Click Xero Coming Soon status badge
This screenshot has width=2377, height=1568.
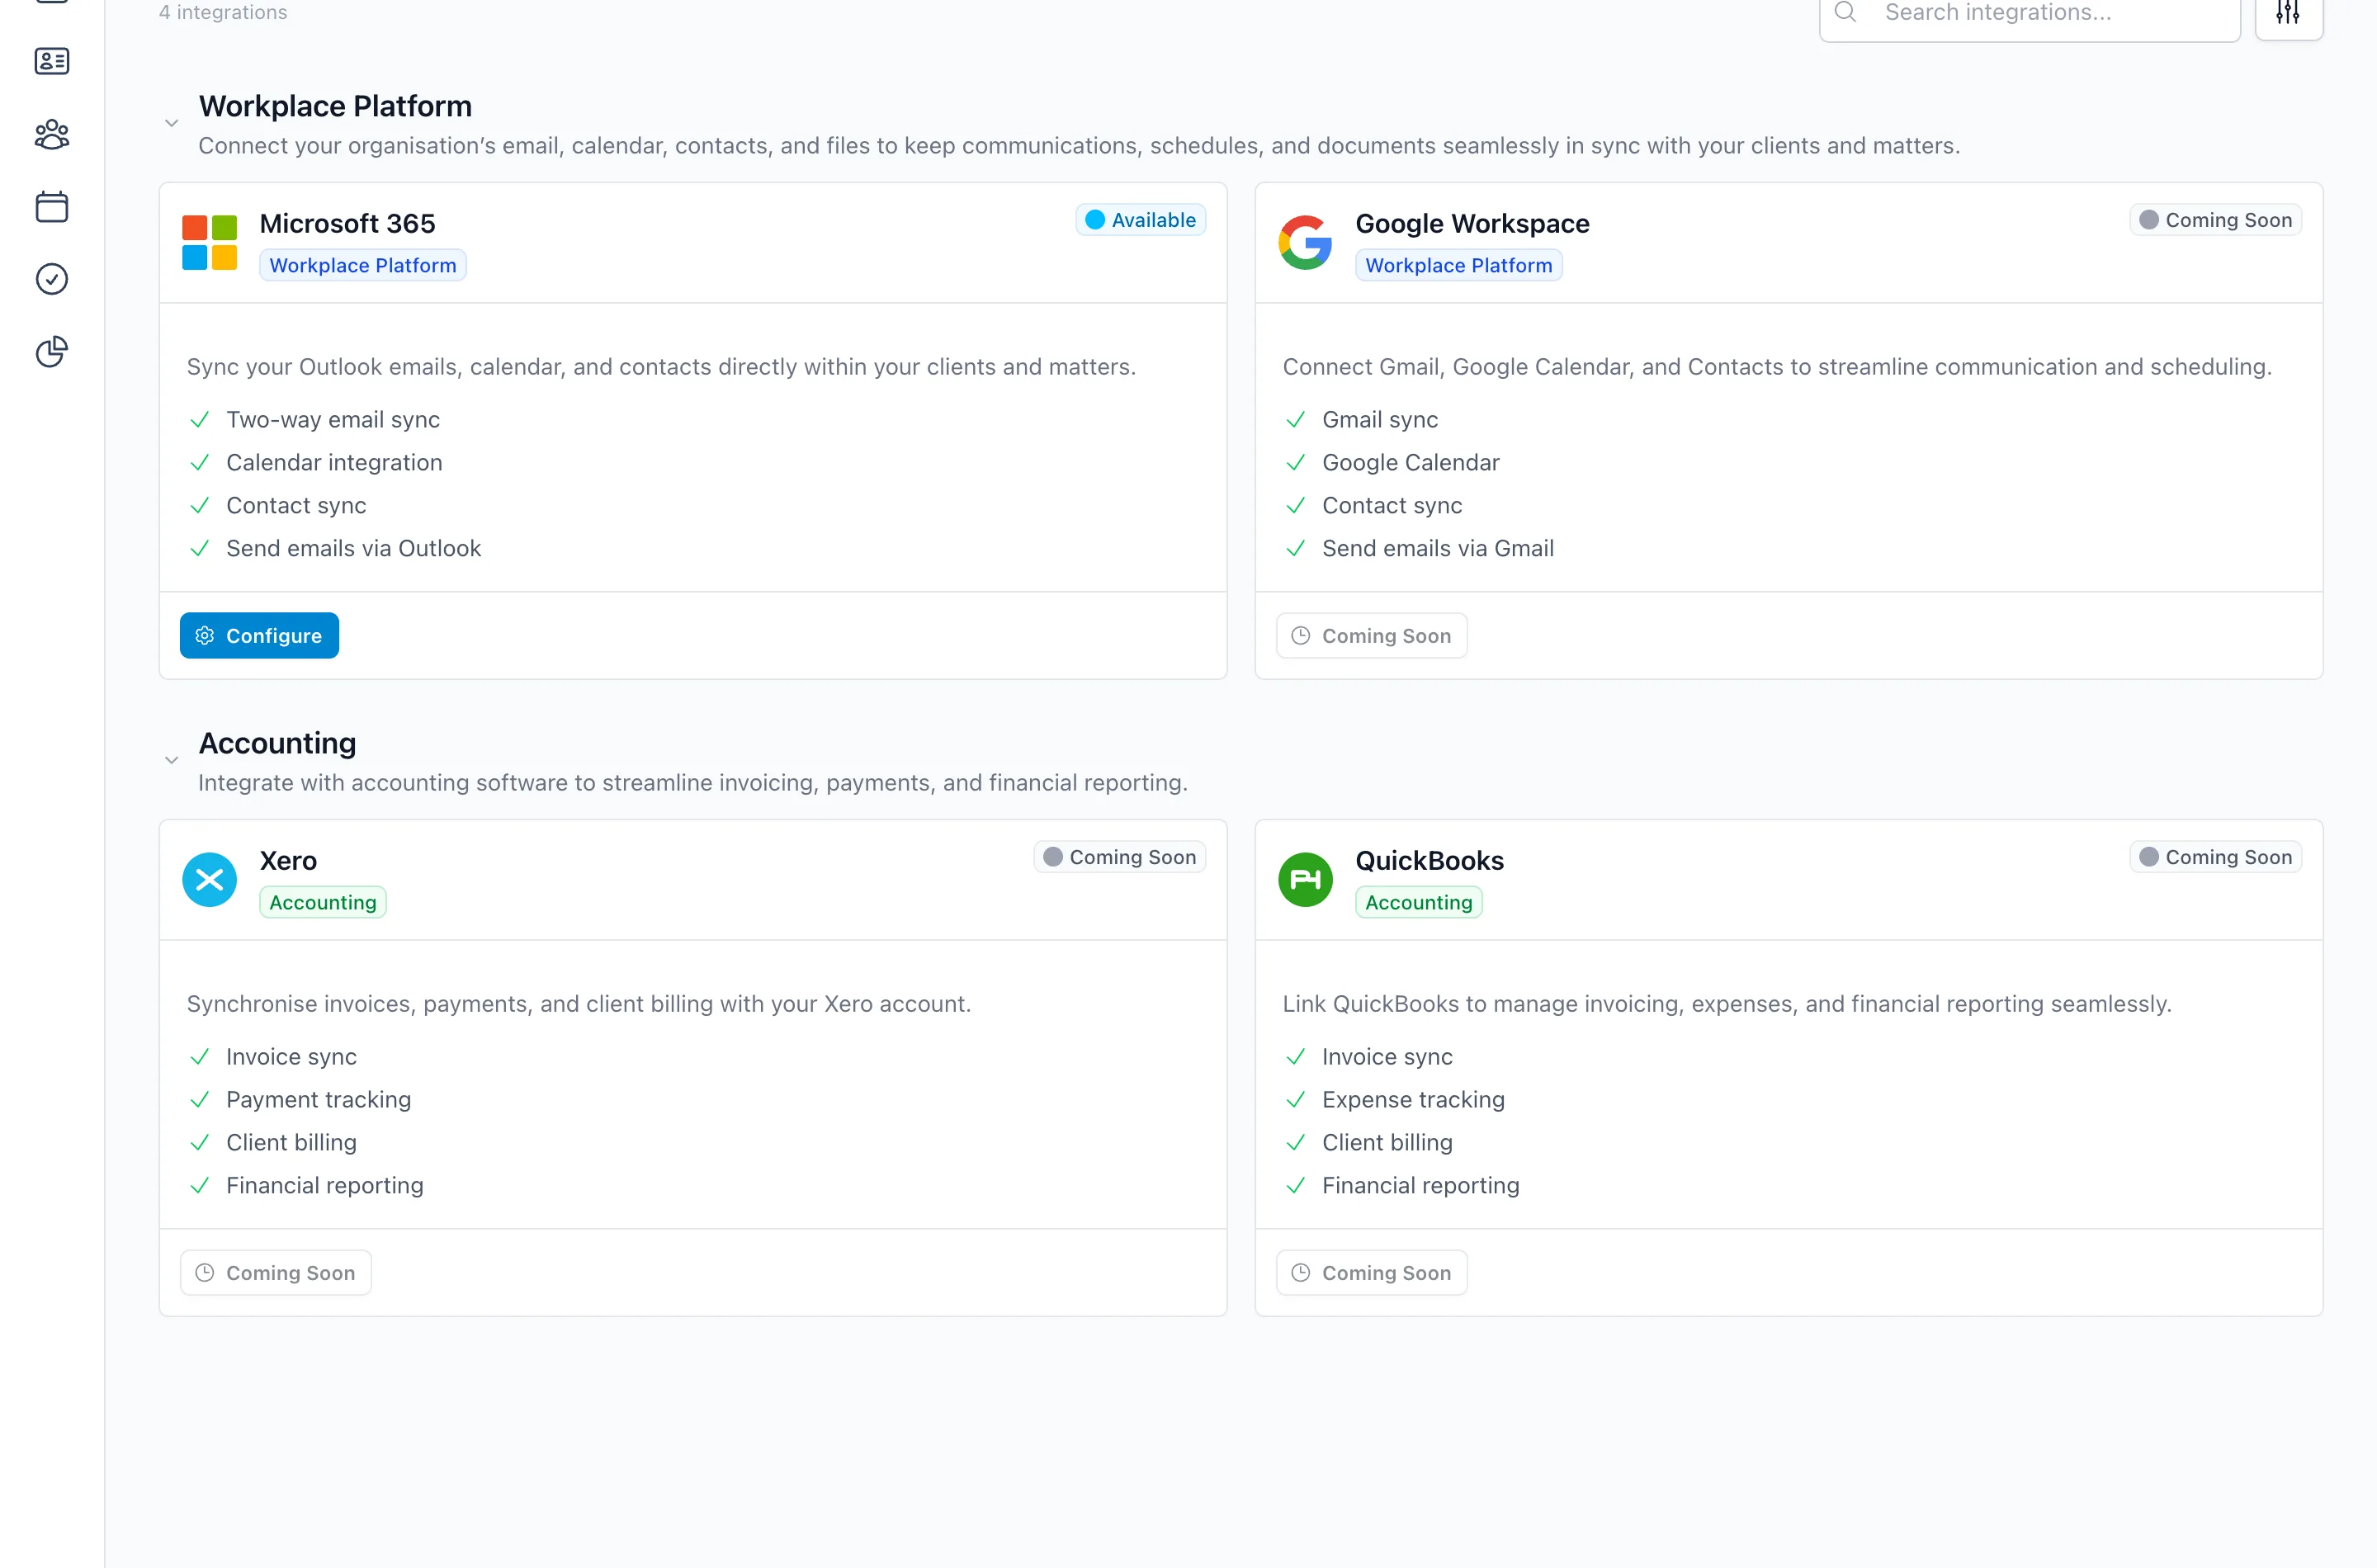click(x=1119, y=857)
